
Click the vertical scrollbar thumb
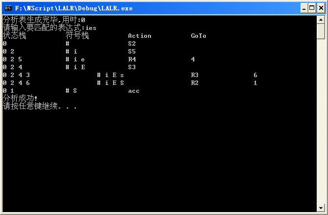(x=321, y=31)
